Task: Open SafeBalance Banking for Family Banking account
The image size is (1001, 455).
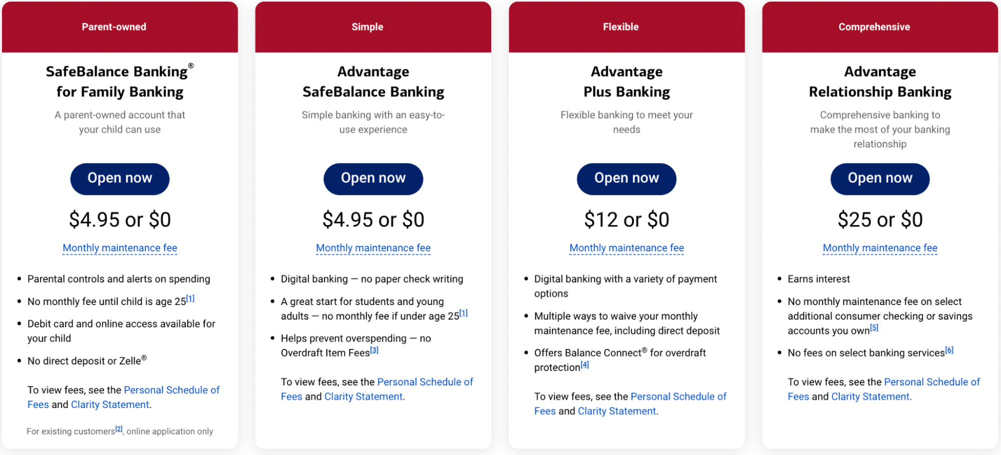Action: pyautogui.click(x=120, y=178)
